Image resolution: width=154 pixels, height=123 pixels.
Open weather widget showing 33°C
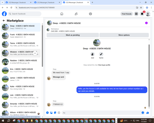click(x=124, y=121)
